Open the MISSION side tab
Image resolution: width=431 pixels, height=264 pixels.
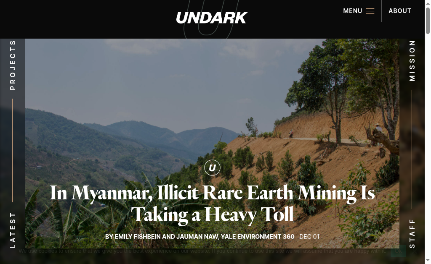pyautogui.click(x=412, y=60)
